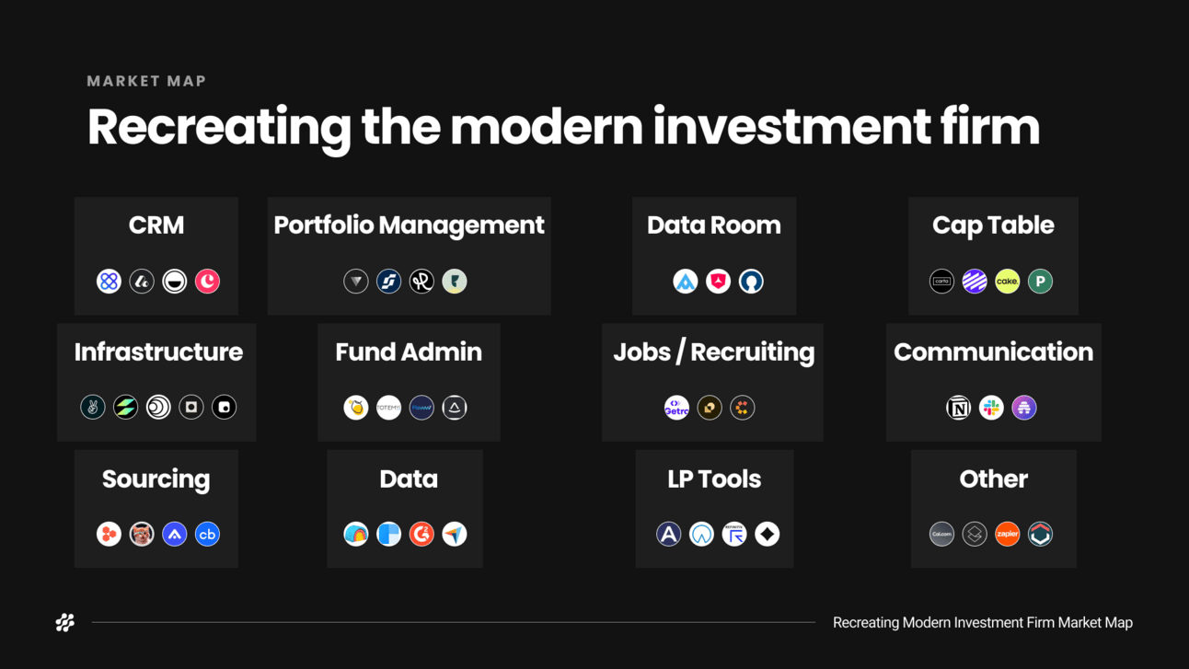This screenshot has width=1189, height=669.
Task: Click the logo in bottom-left footer
Action: [65, 623]
